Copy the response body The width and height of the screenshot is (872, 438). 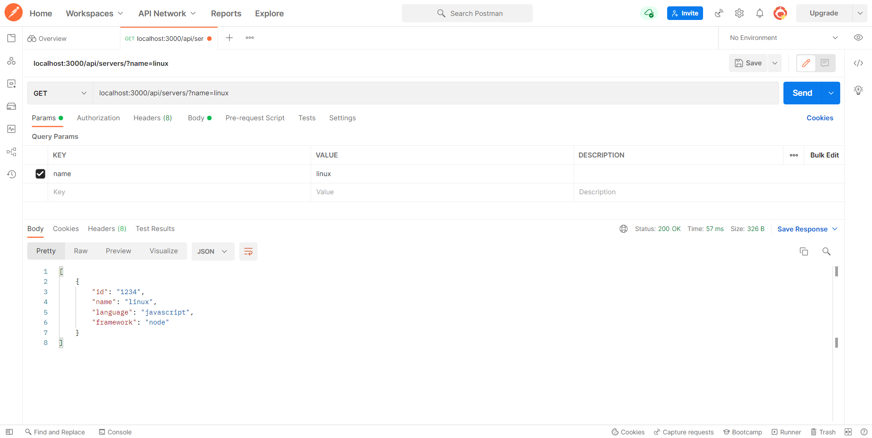point(804,251)
